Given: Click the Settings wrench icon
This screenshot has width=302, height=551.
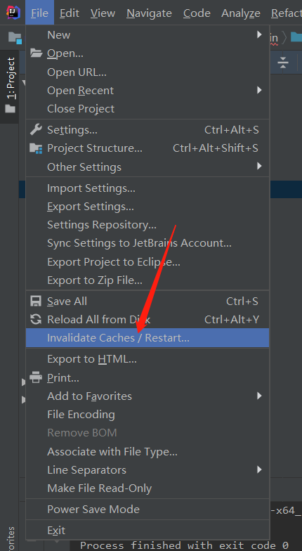Looking at the screenshot, I should pos(36,129).
